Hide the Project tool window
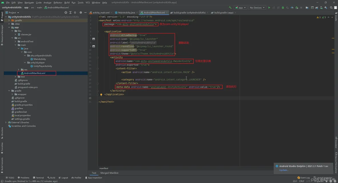338x183 pixels. pyautogui.click(x=85, y=13)
